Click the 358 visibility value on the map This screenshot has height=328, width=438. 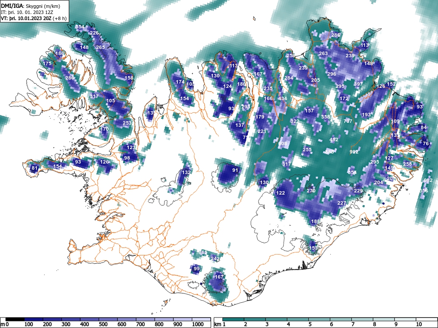[325, 117]
